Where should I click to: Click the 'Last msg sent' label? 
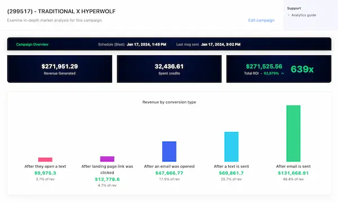pos(188,44)
